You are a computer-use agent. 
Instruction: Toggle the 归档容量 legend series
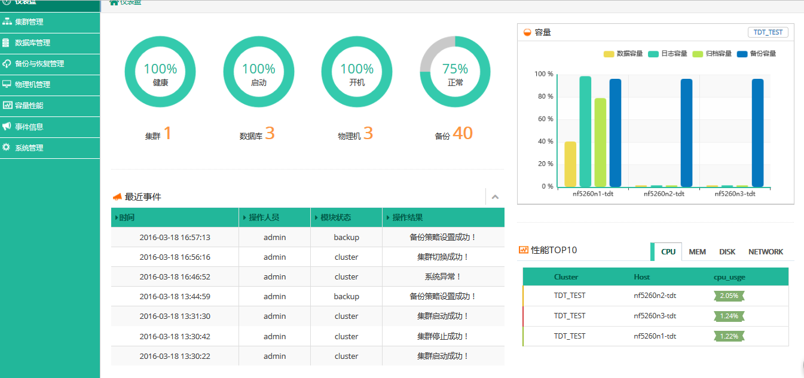click(x=712, y=54)
